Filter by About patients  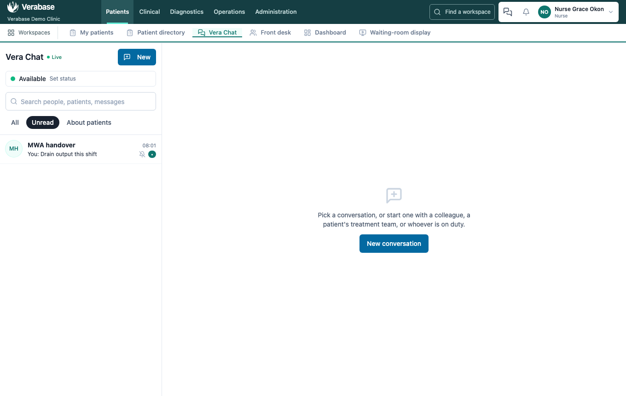tap(89, 122)
